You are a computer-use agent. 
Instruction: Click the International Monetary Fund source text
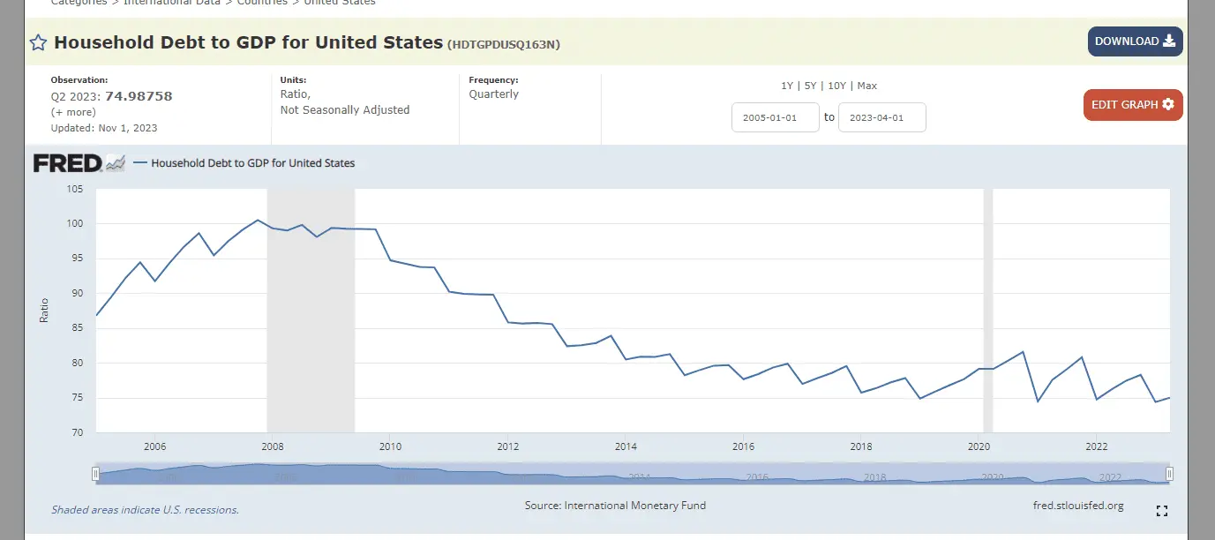(634, 506)
